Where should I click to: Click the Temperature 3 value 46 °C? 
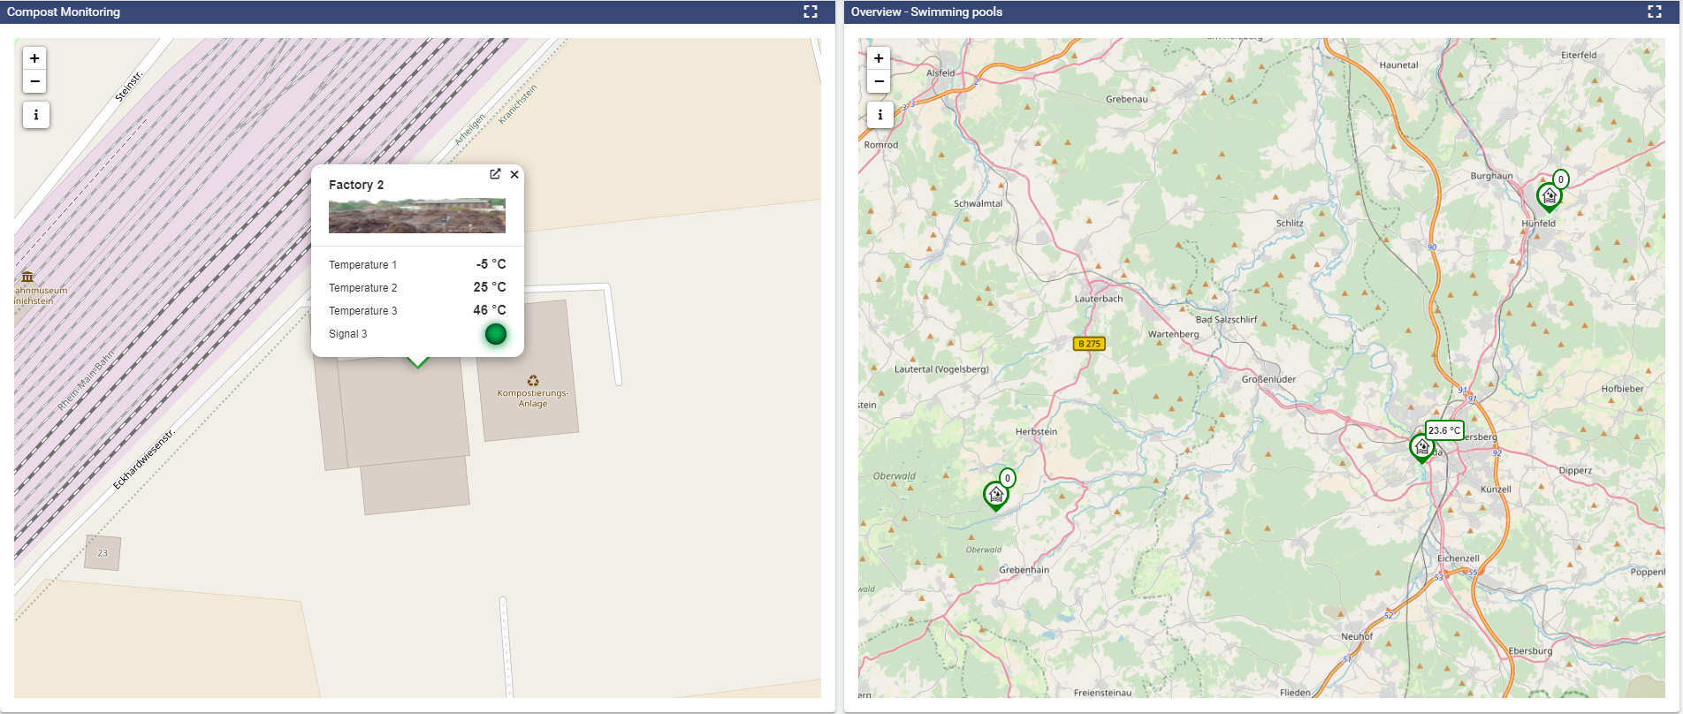(489, 310)
